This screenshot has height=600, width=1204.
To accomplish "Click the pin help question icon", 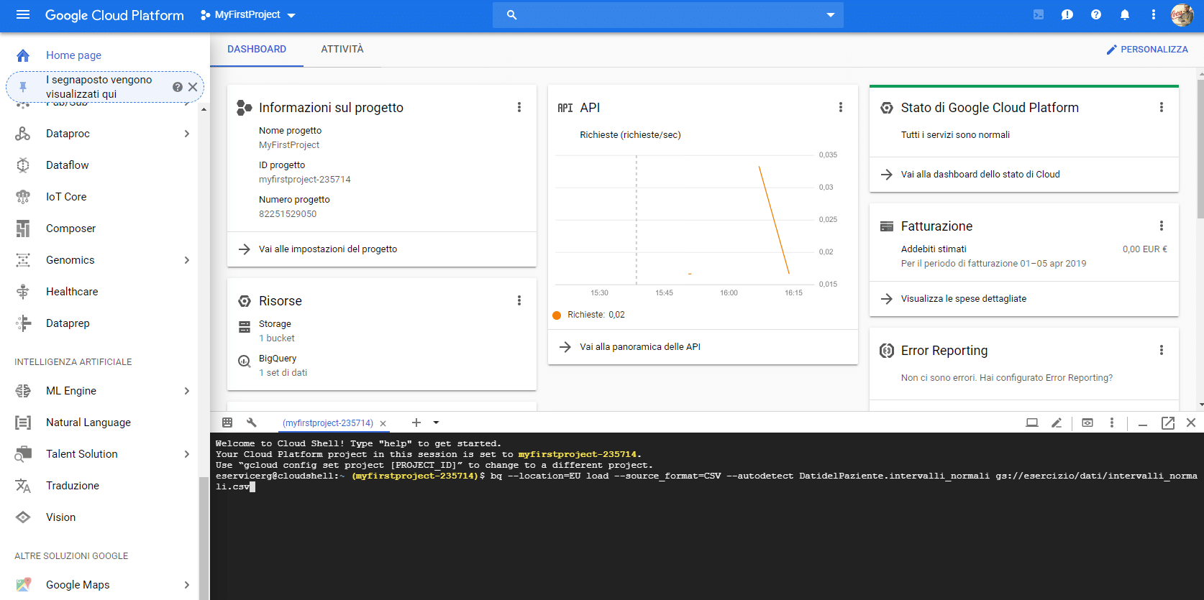I will click(178, 87).
